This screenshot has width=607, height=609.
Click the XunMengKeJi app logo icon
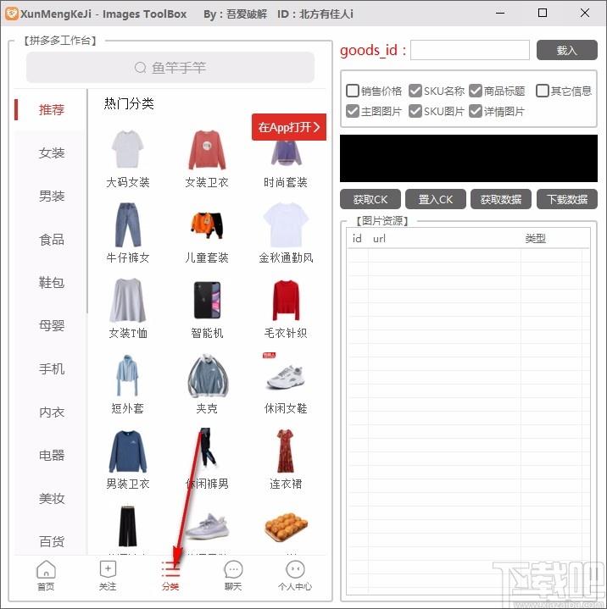click(x=12, y=14)
